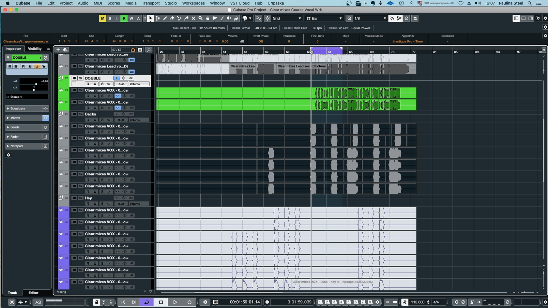Open the Grid snap type dropdown
548x308 pixels.
click(x=286, y=18)
